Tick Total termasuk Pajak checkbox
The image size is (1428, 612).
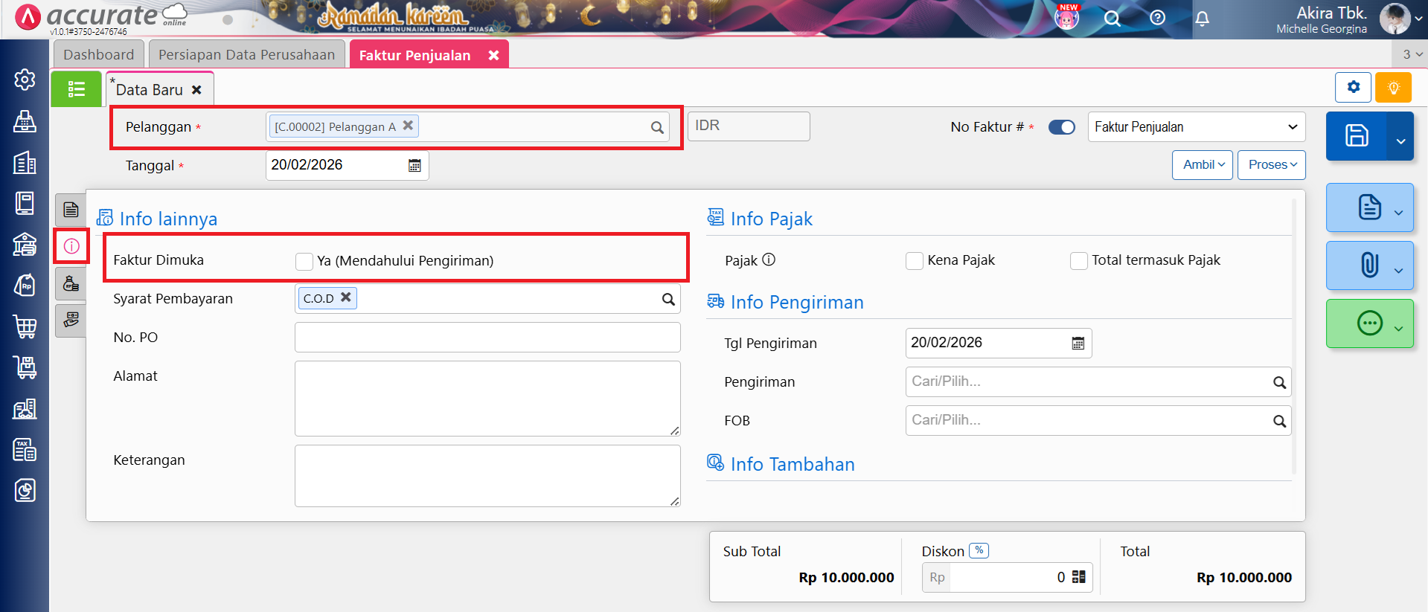click(1078, 261)
